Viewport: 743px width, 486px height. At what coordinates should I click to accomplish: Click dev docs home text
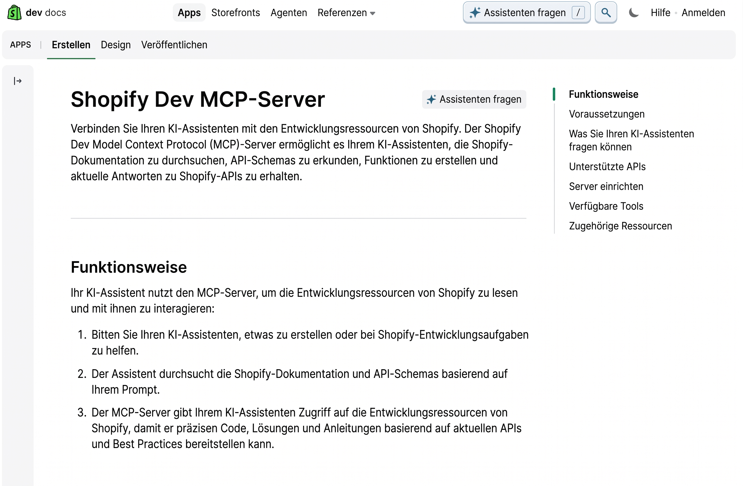point(46,13)
